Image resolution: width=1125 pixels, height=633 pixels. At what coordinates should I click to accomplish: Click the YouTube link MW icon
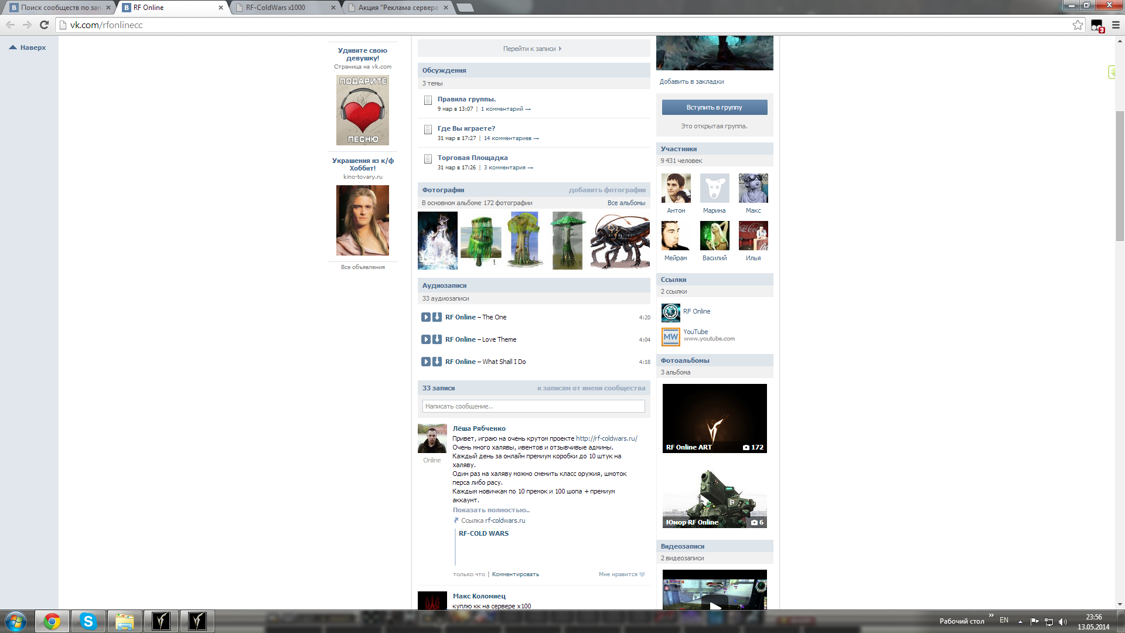tap(671, 337)
